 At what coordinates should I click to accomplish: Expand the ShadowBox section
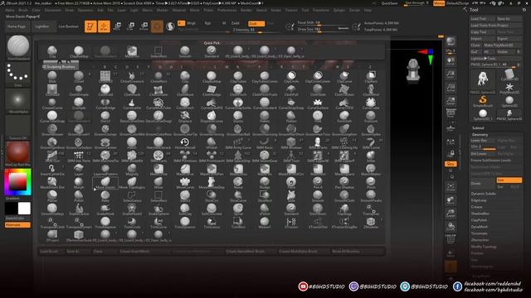pos(480,214)
